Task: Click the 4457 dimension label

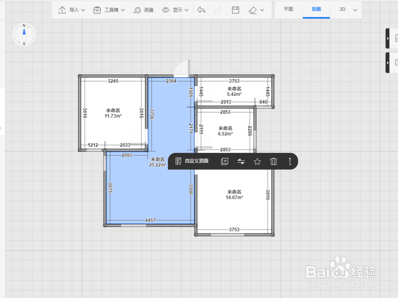Action: click(150, 221)
